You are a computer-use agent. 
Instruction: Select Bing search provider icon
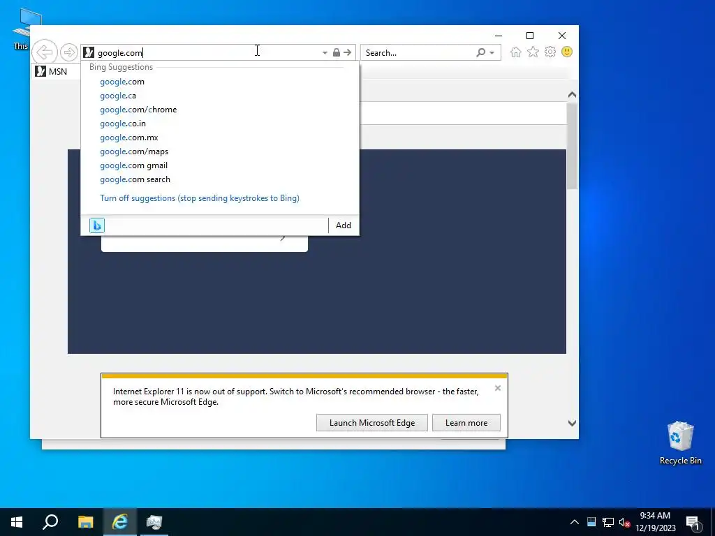pos(96,225)
